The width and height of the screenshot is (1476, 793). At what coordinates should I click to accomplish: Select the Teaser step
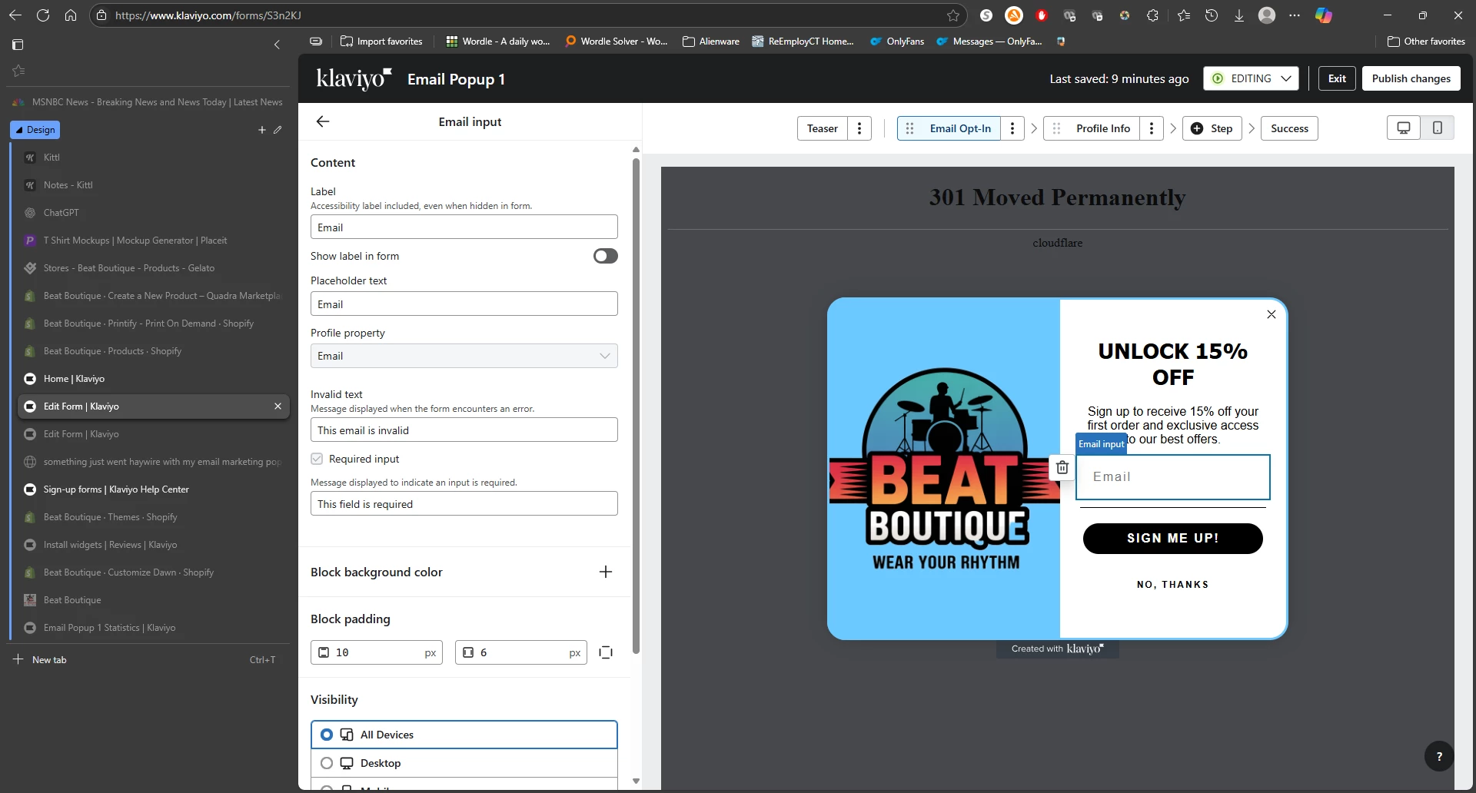(823, 128)
